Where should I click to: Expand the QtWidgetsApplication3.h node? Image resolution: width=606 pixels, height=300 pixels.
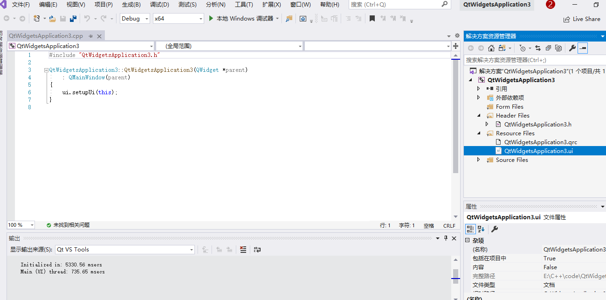pyautogui.click(x=487, y=124)
